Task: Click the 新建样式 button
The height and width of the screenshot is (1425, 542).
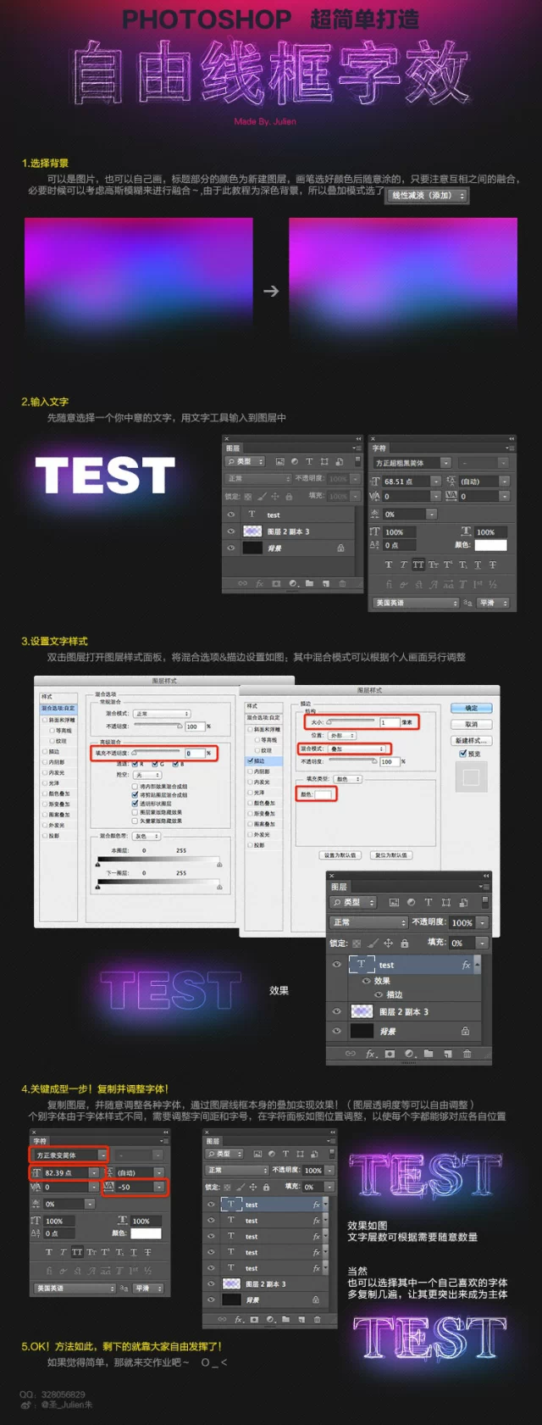Action: click(x=472, y=740)
